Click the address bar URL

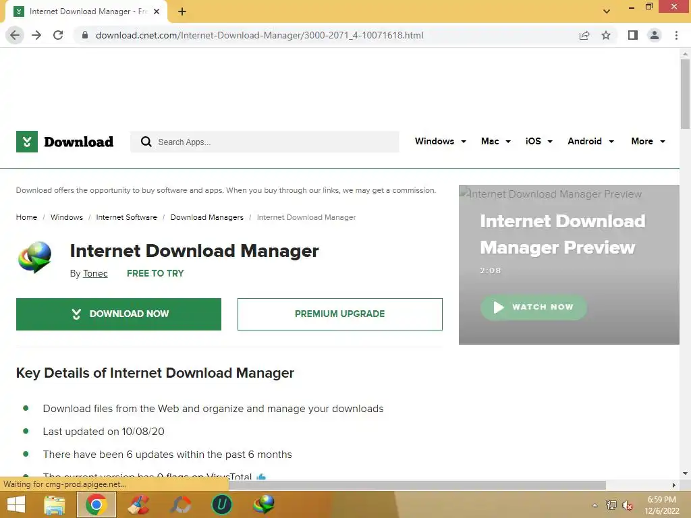pos(260,35)
